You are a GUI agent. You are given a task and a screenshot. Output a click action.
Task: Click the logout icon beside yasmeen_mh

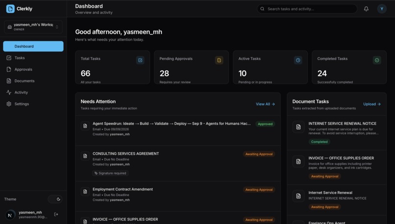(x=56, y=214)
